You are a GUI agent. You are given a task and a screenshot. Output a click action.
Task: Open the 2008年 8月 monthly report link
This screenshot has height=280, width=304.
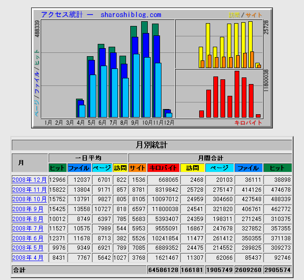(28, 219)
